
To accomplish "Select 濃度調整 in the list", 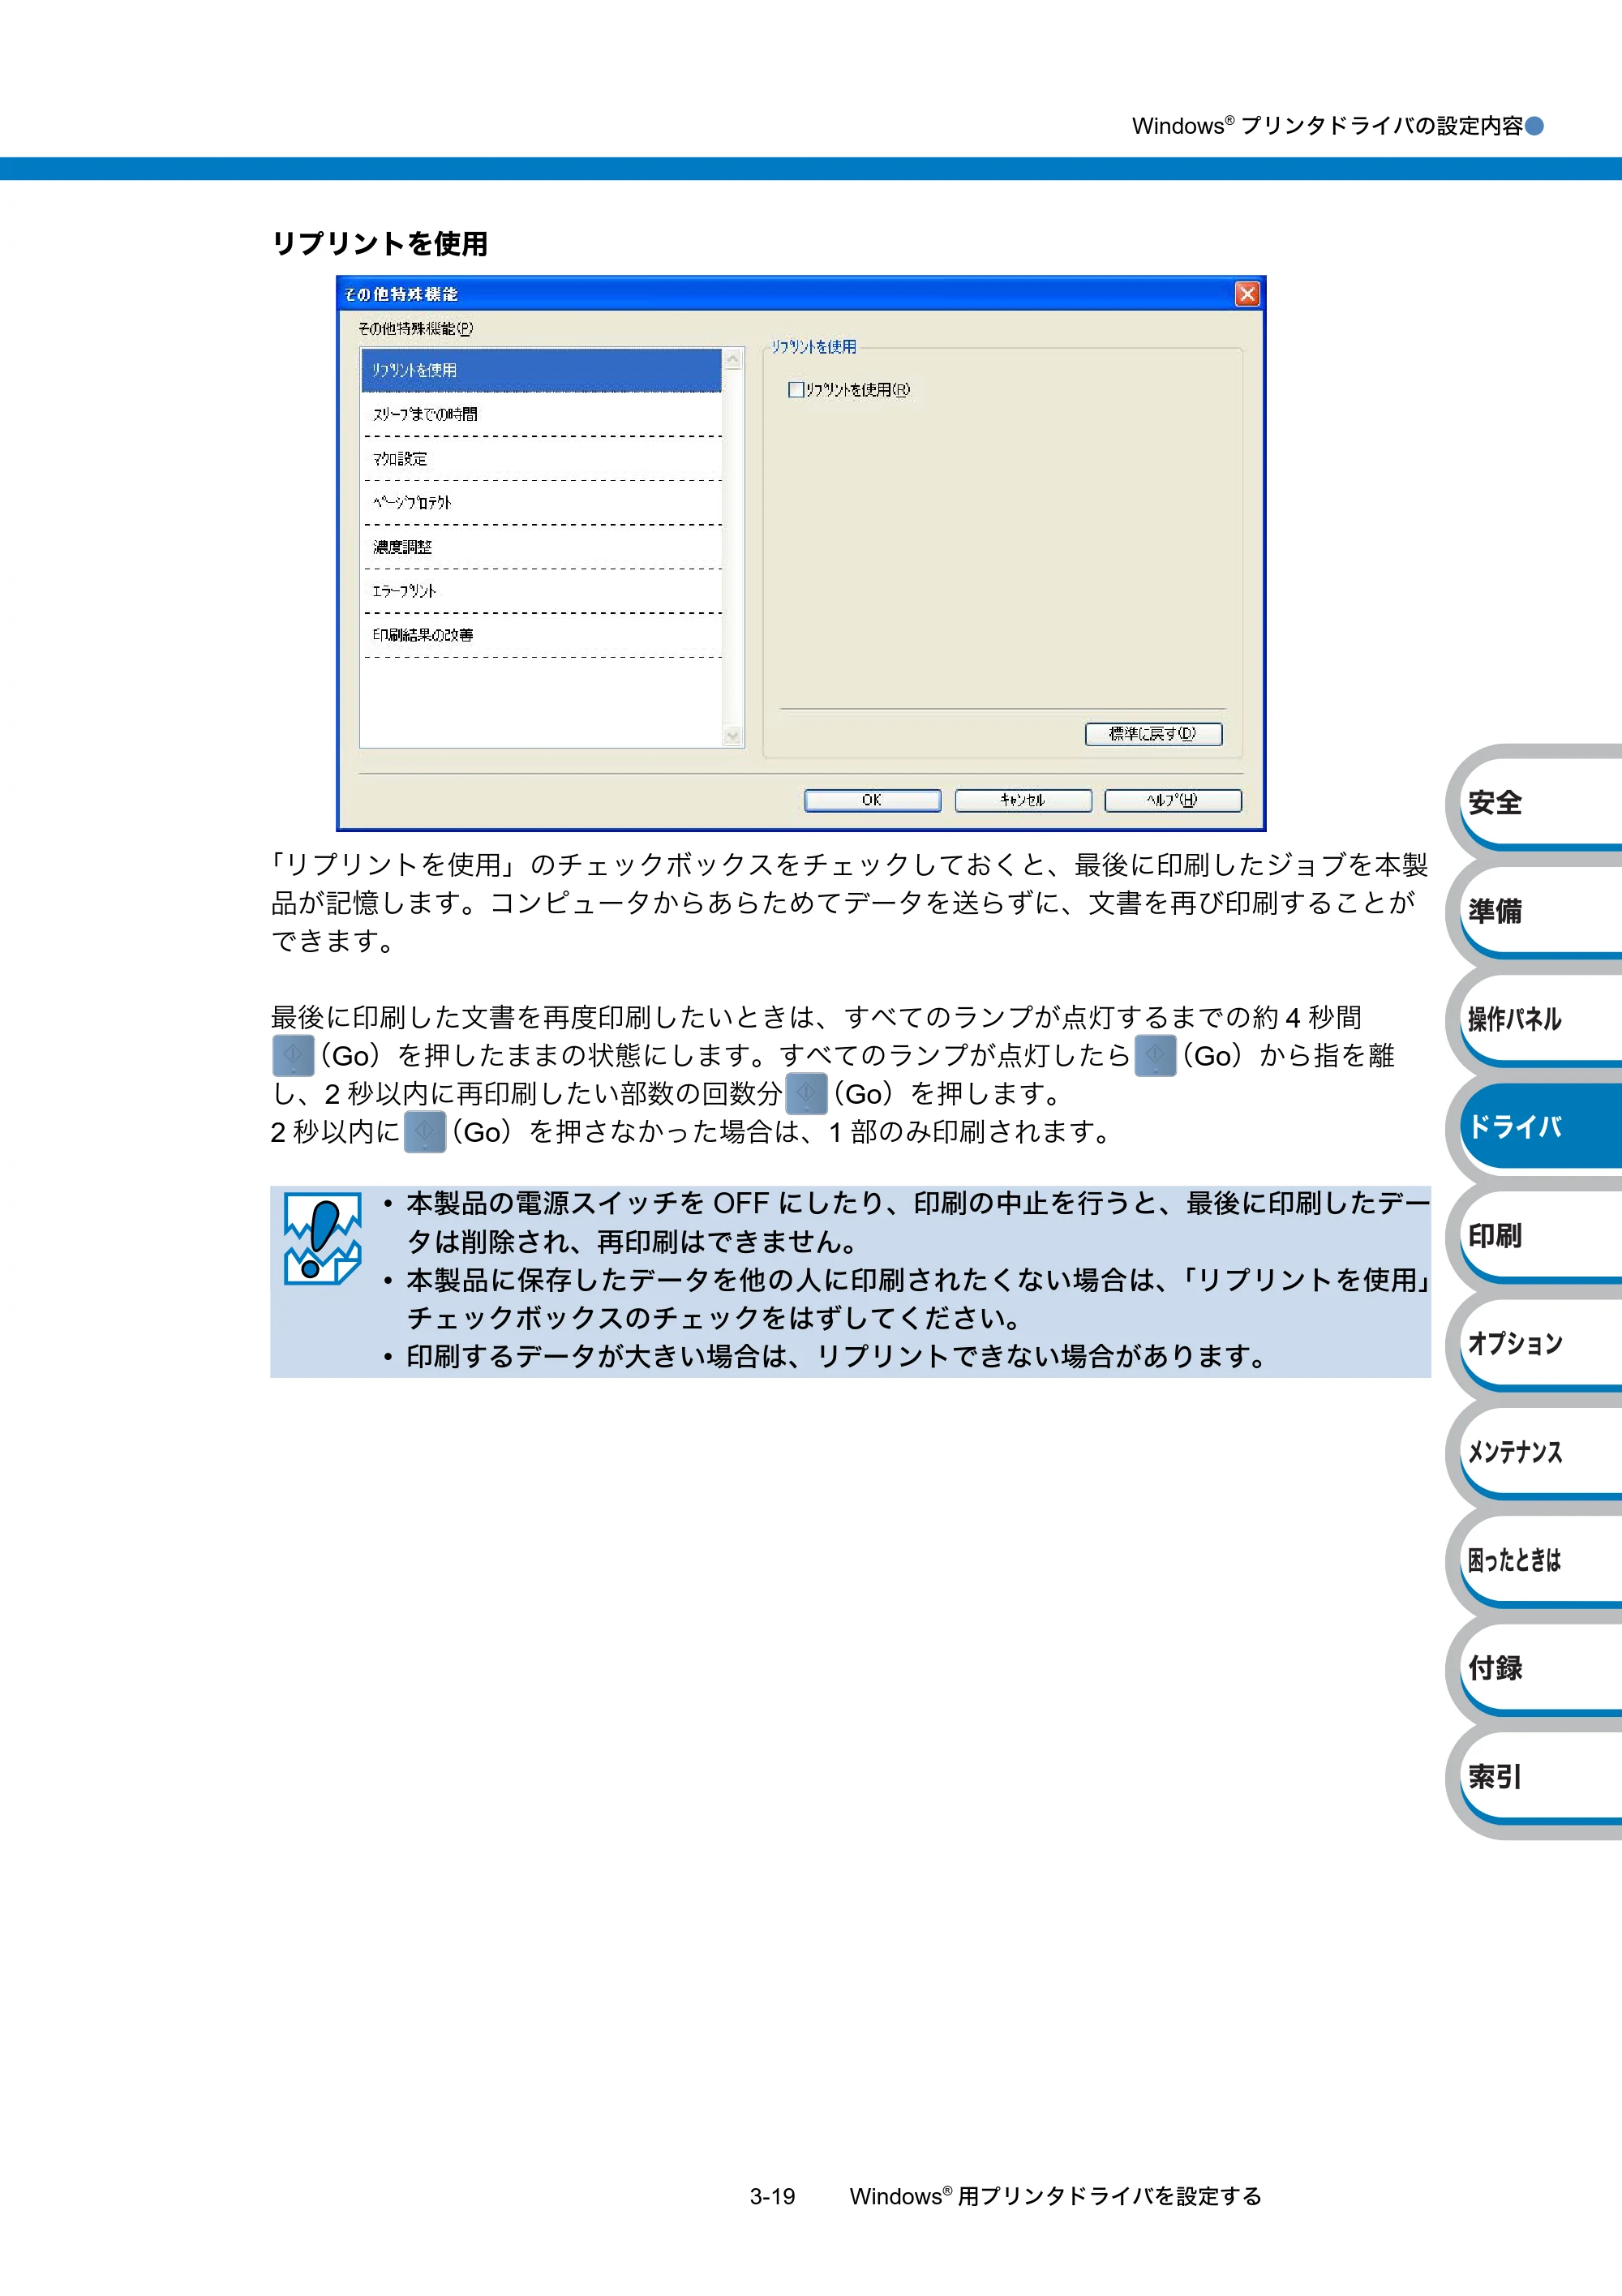I will tap(541, 546).
